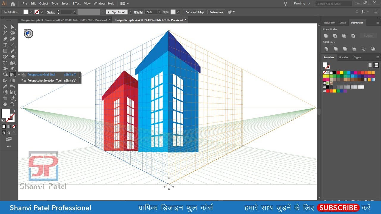Image resolution: width=381 pixels, height=214 pixels.
Task: Select the Pen tool
Action: [5, 39]
